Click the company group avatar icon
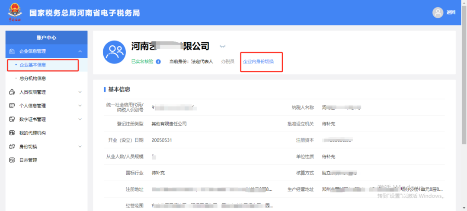The width and height of the screenshot is (467, 211). pos(114,52)
